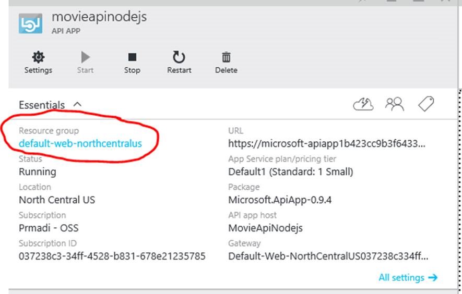Restart the API app
The width and height of the screenshot is (462, 294).
pyautogui.click(x=179, y=63)
